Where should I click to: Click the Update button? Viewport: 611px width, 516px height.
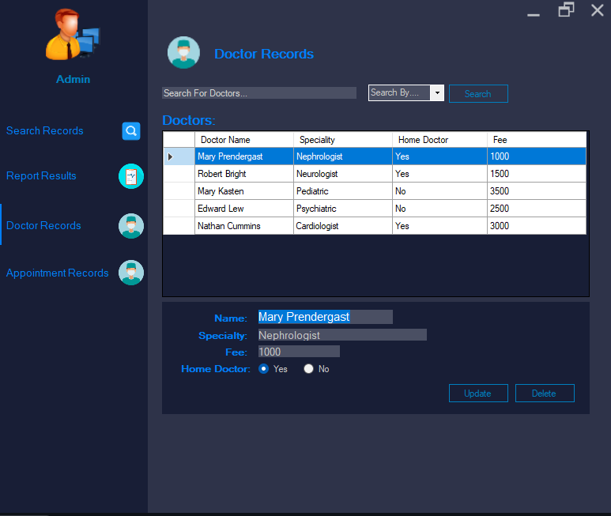point(478,393)
